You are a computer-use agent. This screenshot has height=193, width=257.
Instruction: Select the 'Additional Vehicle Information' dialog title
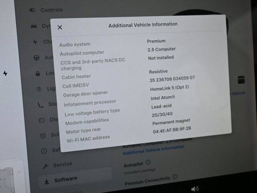143,25
